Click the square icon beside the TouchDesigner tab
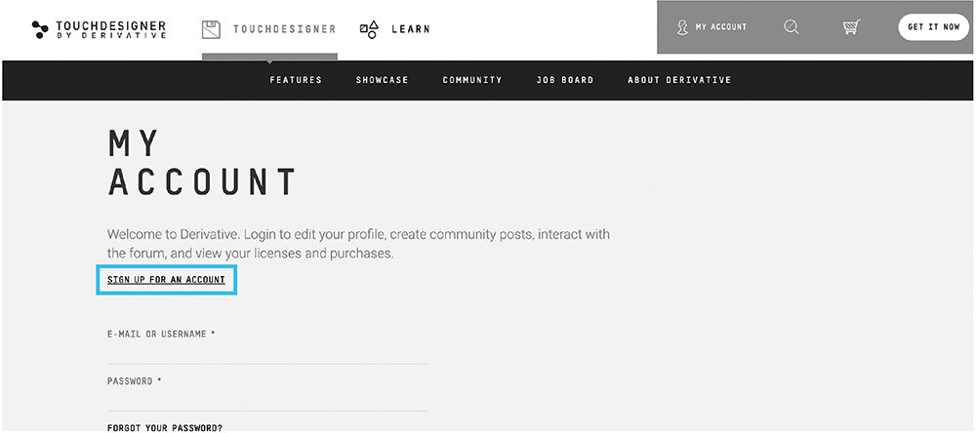Screen dimensions: 976x433 pos(211,29)
